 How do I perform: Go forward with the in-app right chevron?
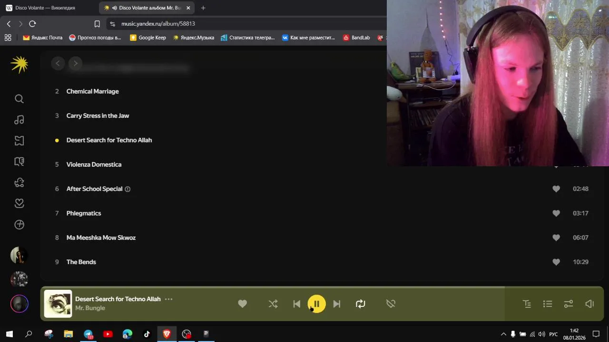pos(75,63)
